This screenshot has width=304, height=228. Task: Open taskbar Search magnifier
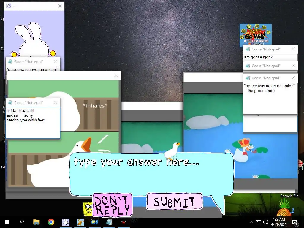click(x=21, y=222)
